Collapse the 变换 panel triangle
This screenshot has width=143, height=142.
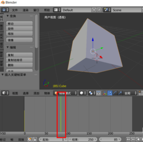coord(8,16)
